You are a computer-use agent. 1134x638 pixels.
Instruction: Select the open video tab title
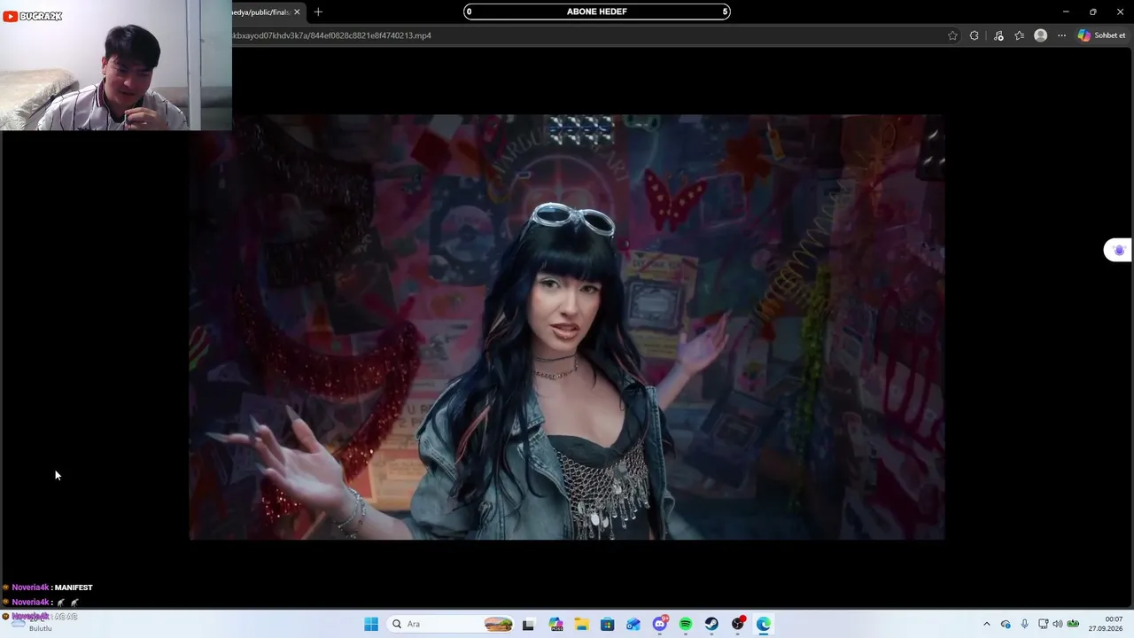point(261,12)
